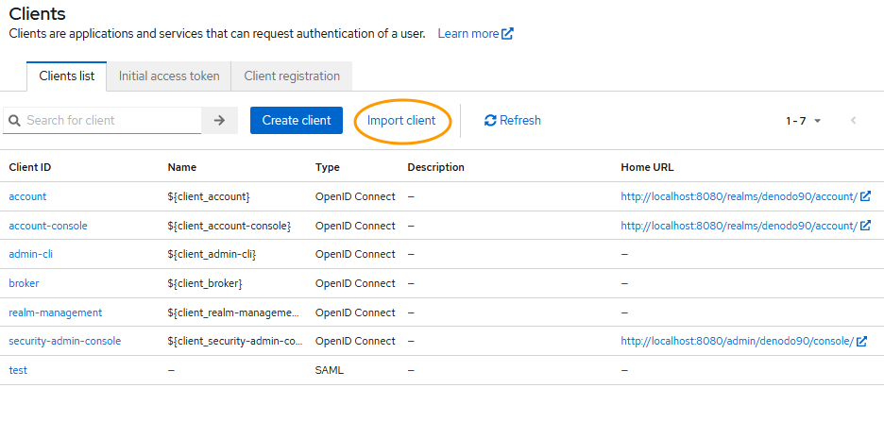This screenshot has width=884, height=422.
Task: Open external link icon beside Learn more
Action: click(508, 34)
